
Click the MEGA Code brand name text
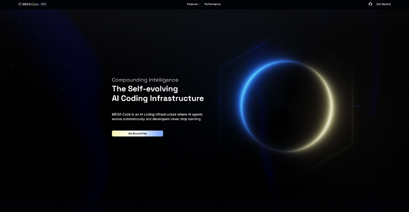[x=30, y=4]
